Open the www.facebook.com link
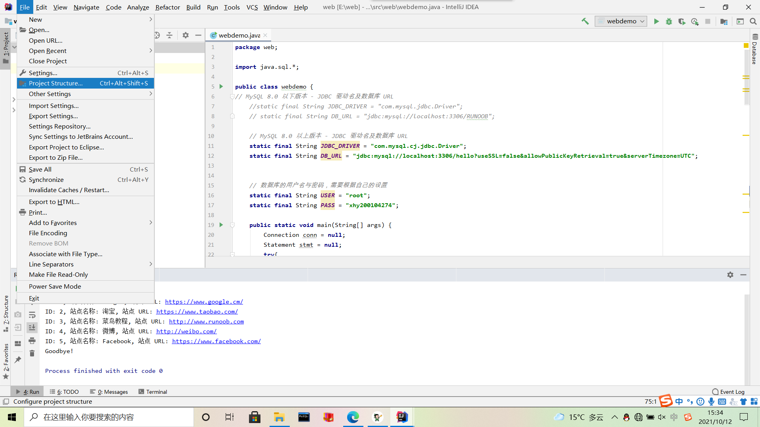This screenshot has height=427, width=760. (217, 341)
